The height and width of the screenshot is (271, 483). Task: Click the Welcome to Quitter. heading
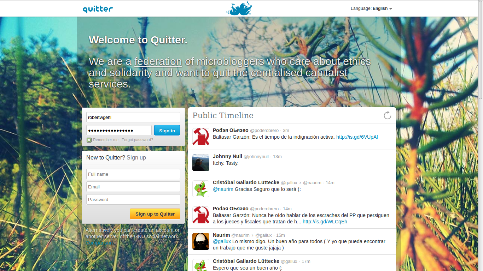[138, 40]
